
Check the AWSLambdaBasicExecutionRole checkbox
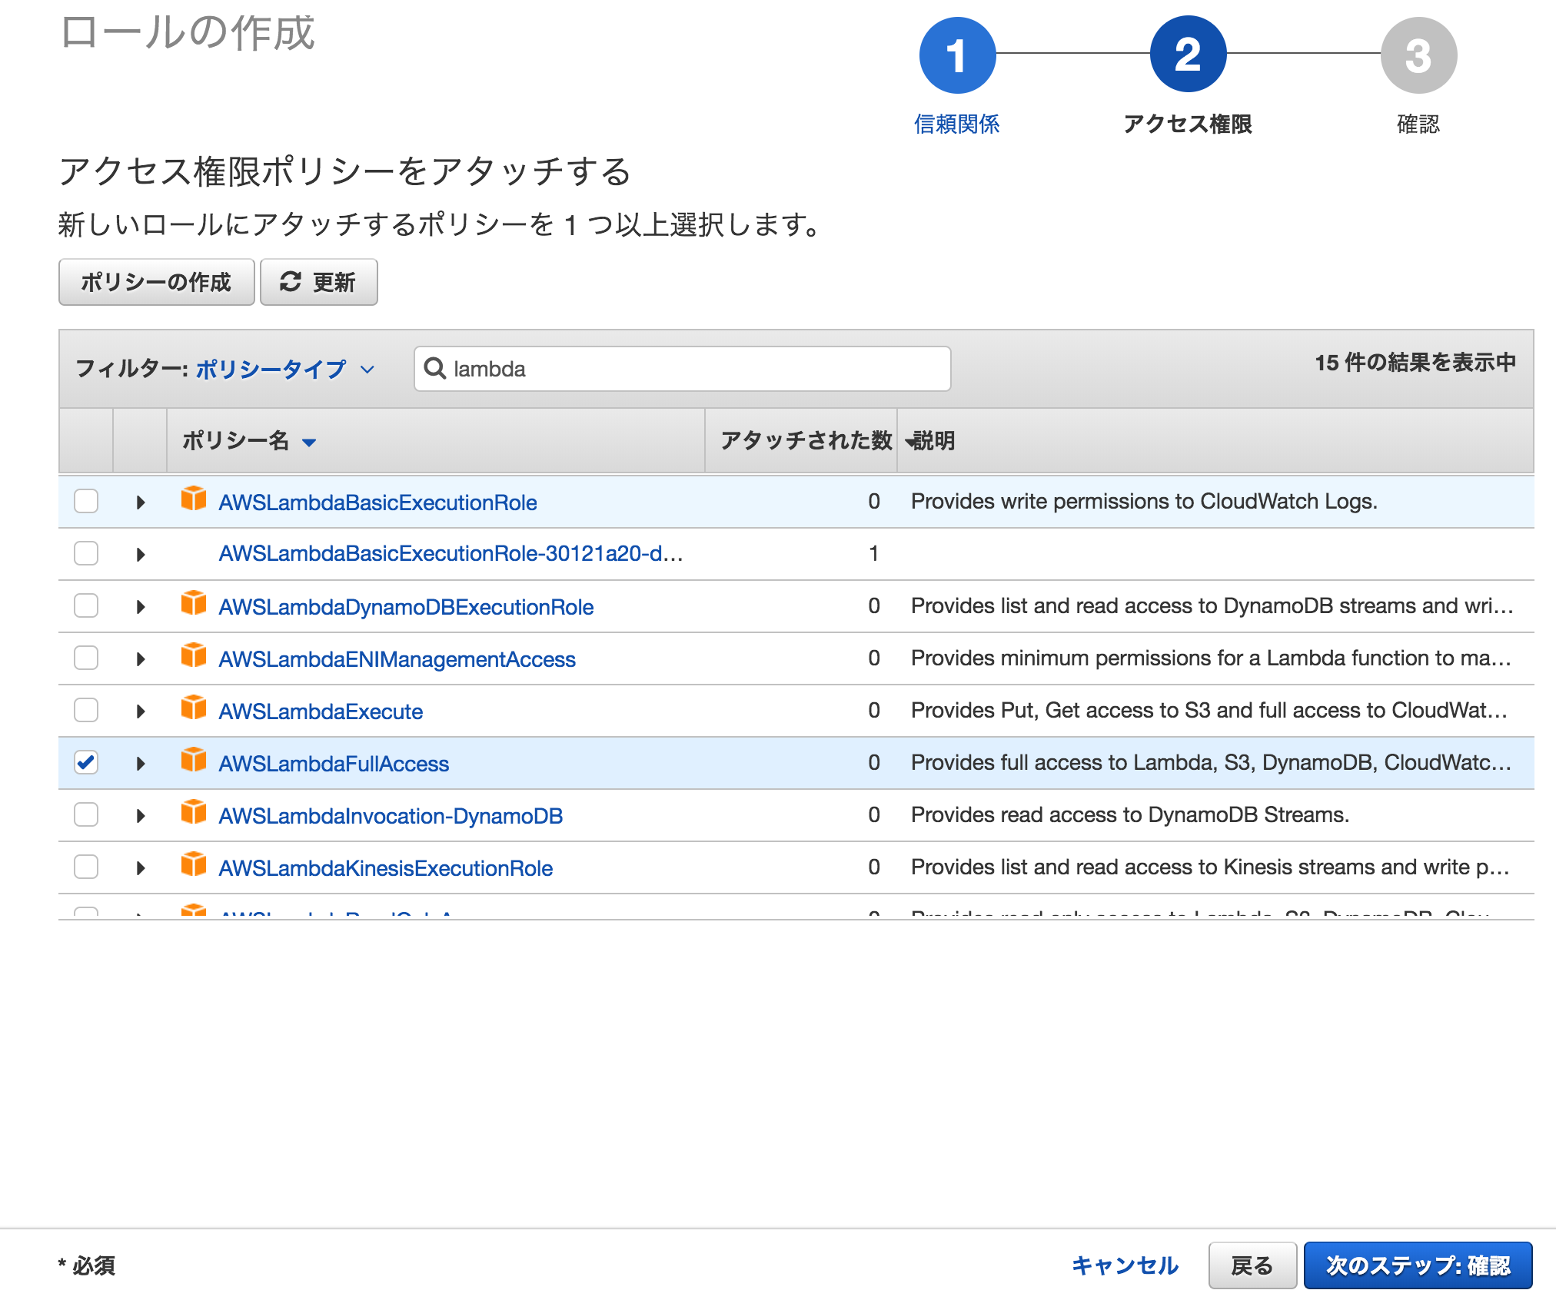tap(86, 501)
